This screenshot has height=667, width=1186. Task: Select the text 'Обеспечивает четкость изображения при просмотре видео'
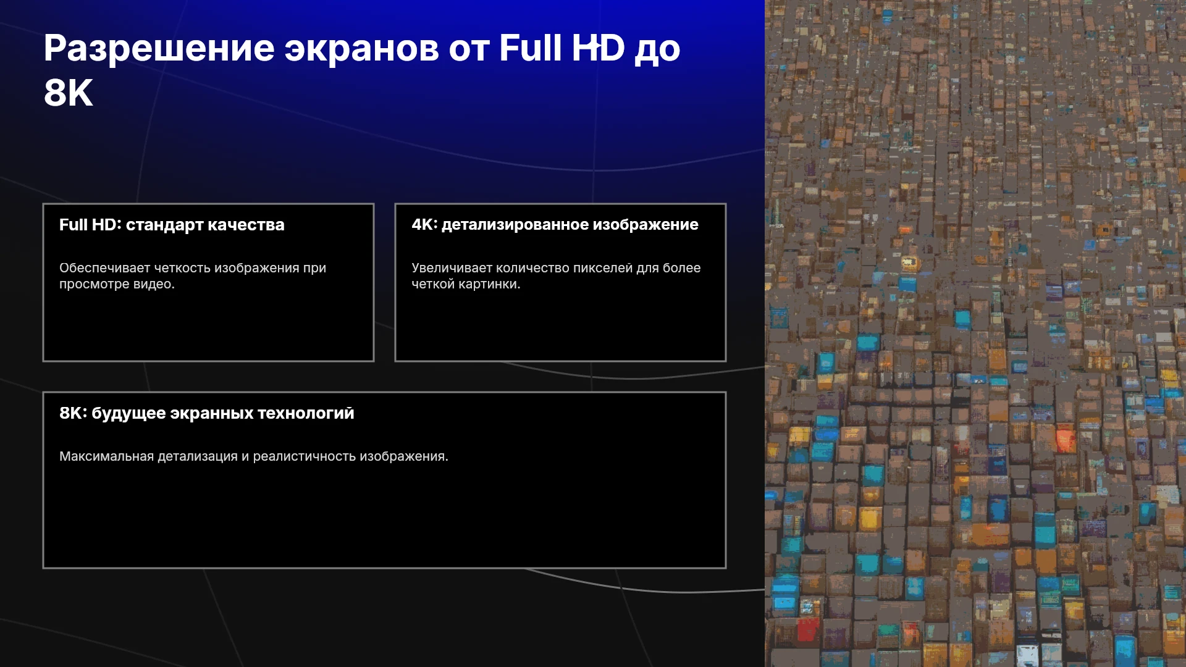(193, 276)
